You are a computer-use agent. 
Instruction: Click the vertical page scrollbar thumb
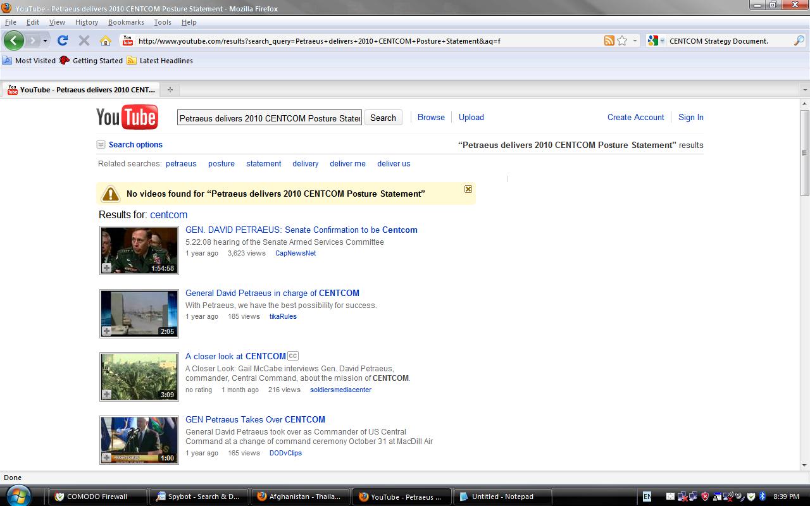[x=804, y=152]
